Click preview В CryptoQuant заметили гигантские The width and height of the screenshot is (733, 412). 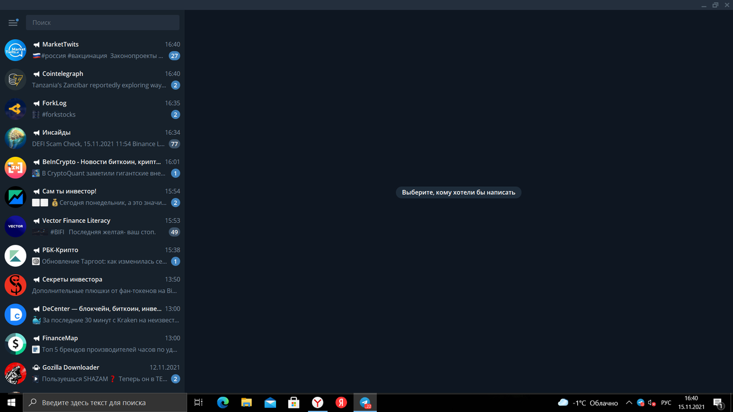[103, 173]
